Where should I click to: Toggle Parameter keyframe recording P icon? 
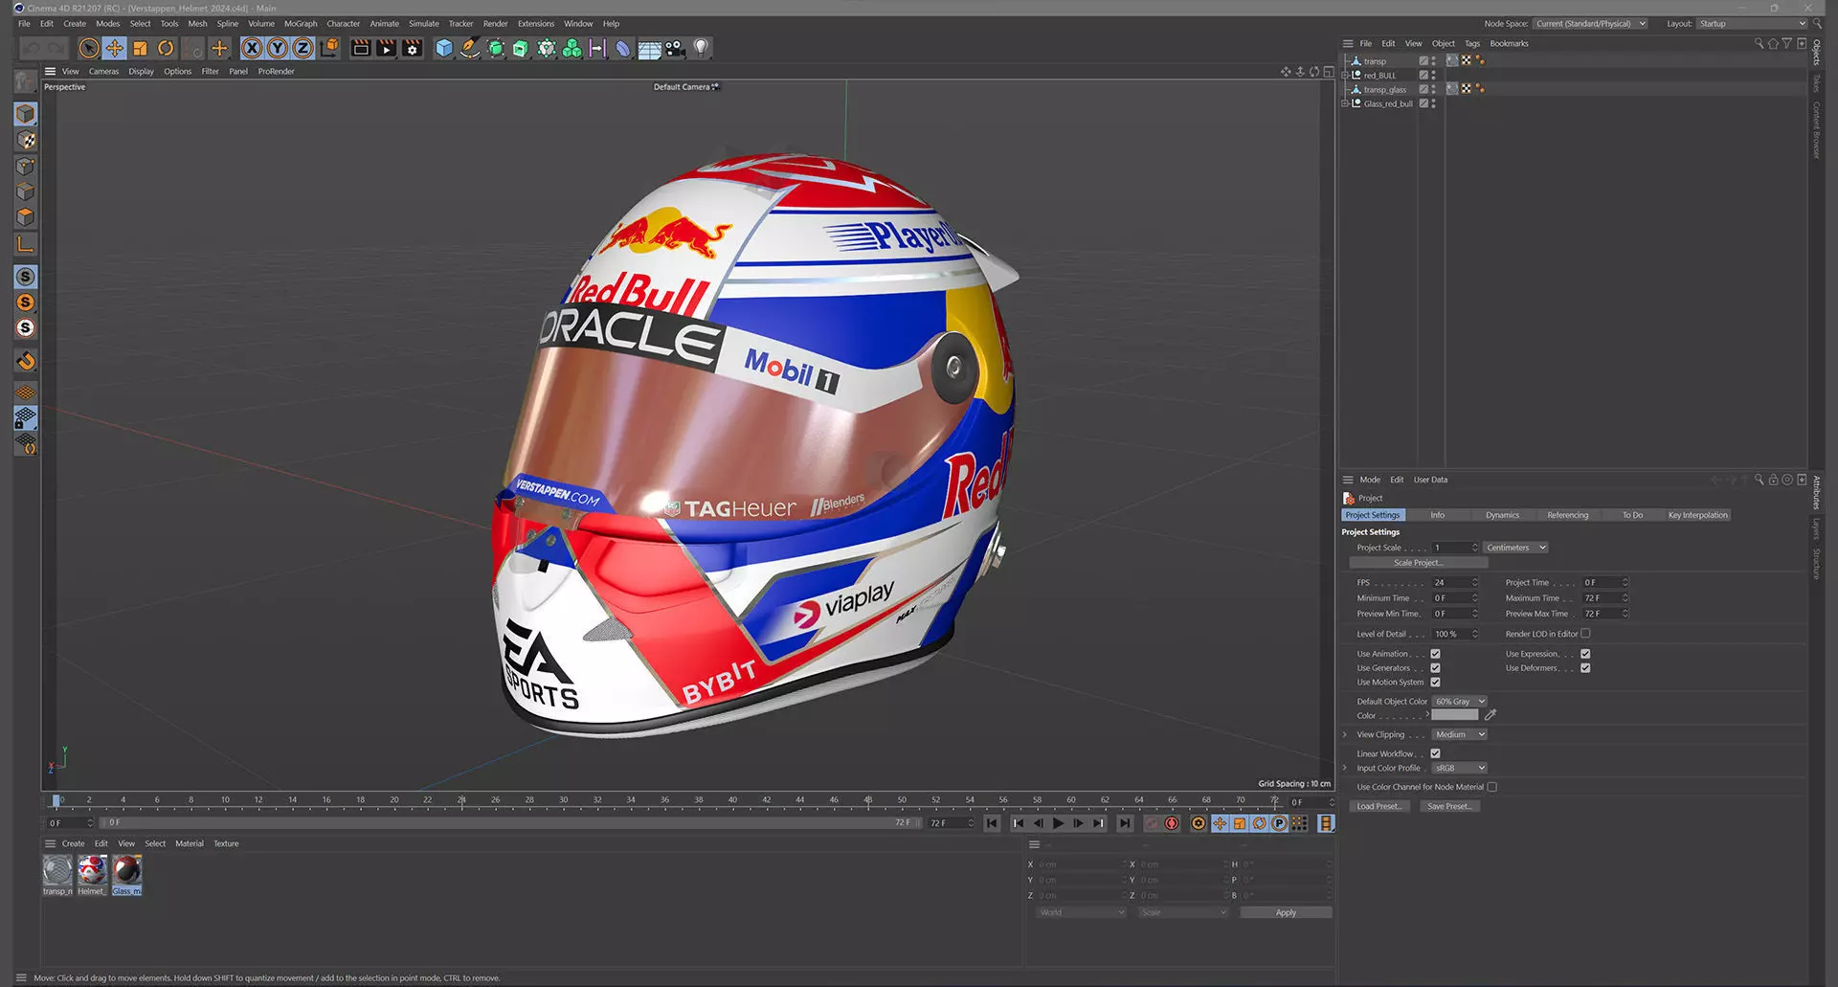click(1279, 823)
